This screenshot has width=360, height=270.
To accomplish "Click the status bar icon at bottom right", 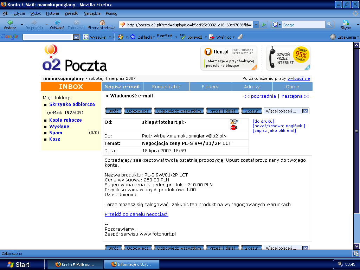I will click(356, 253).
